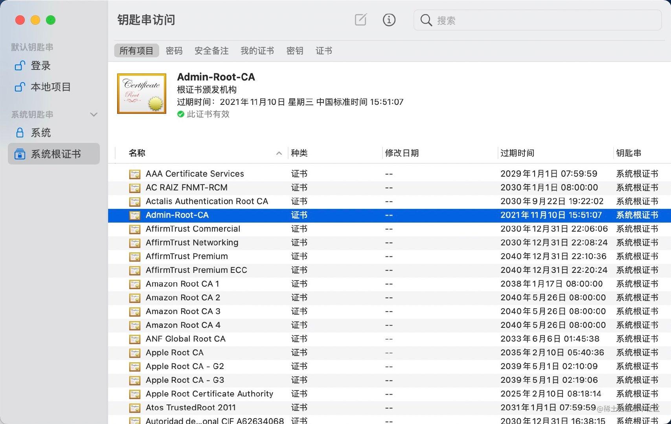This screenshot has width=671, height=424.
Task: Sort by 修改日期 column header
Action: [402, 153]
